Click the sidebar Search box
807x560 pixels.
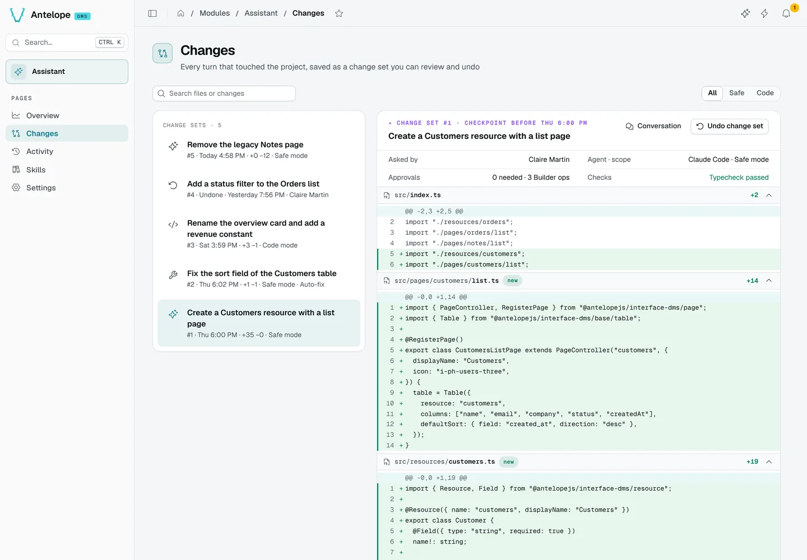click(x=67, y=43)
